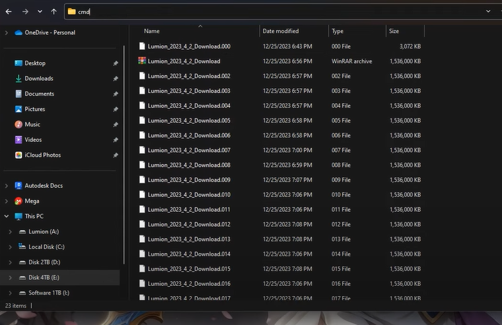Select Mega in the navigation pane
Viewport: 502px width, 325px height.
click(32, 201)
